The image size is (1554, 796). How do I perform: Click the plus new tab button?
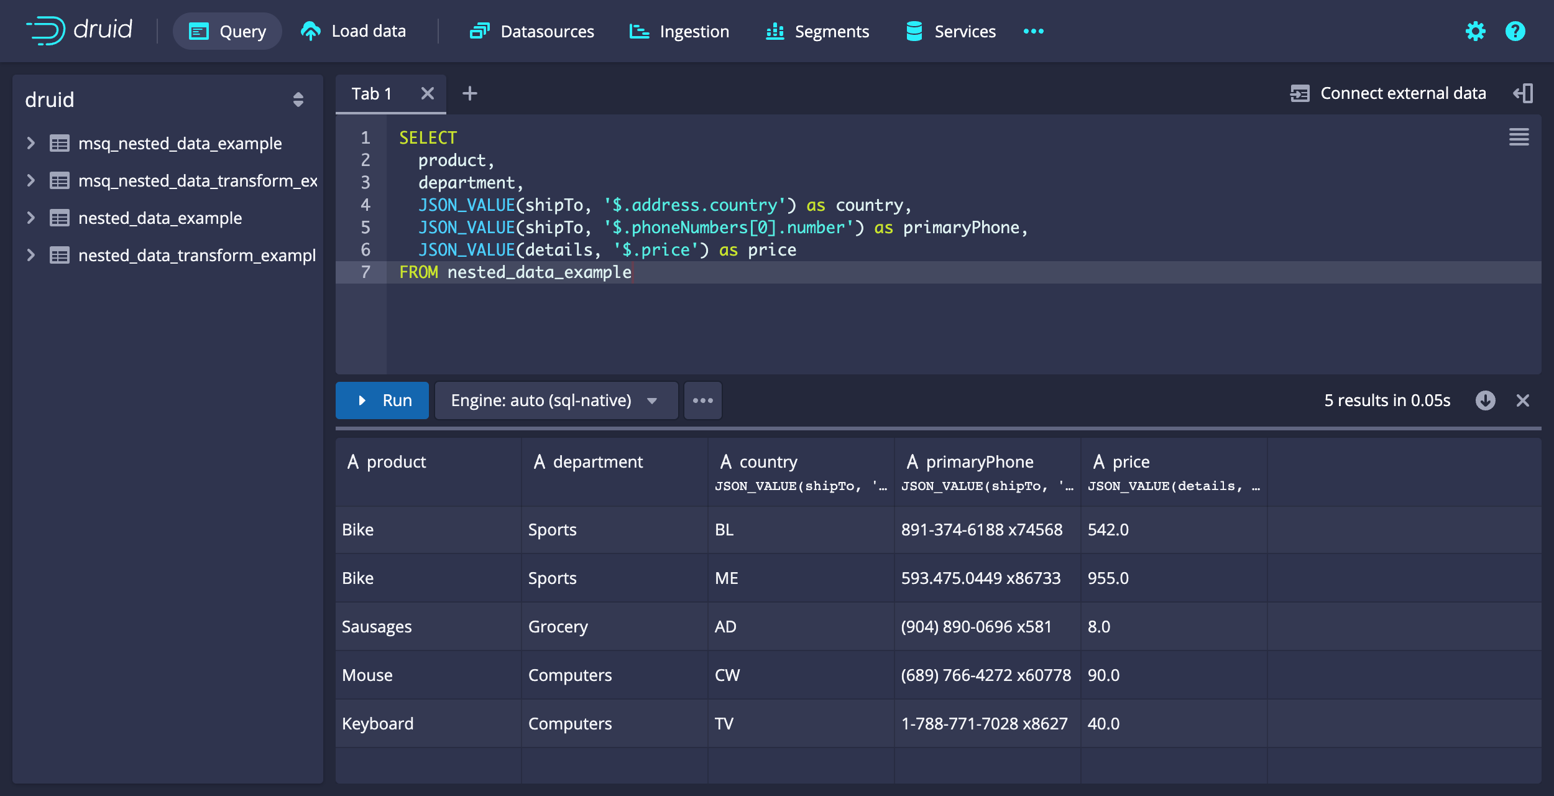[469, 93]
